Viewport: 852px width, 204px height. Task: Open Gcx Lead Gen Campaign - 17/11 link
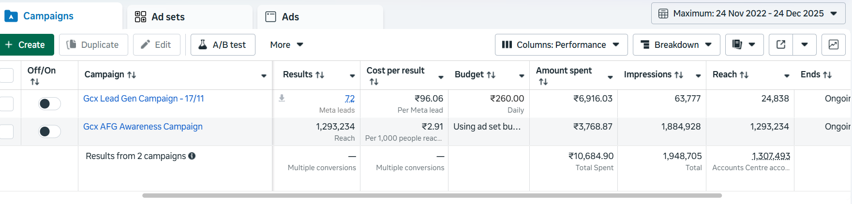tap(144, 99)
